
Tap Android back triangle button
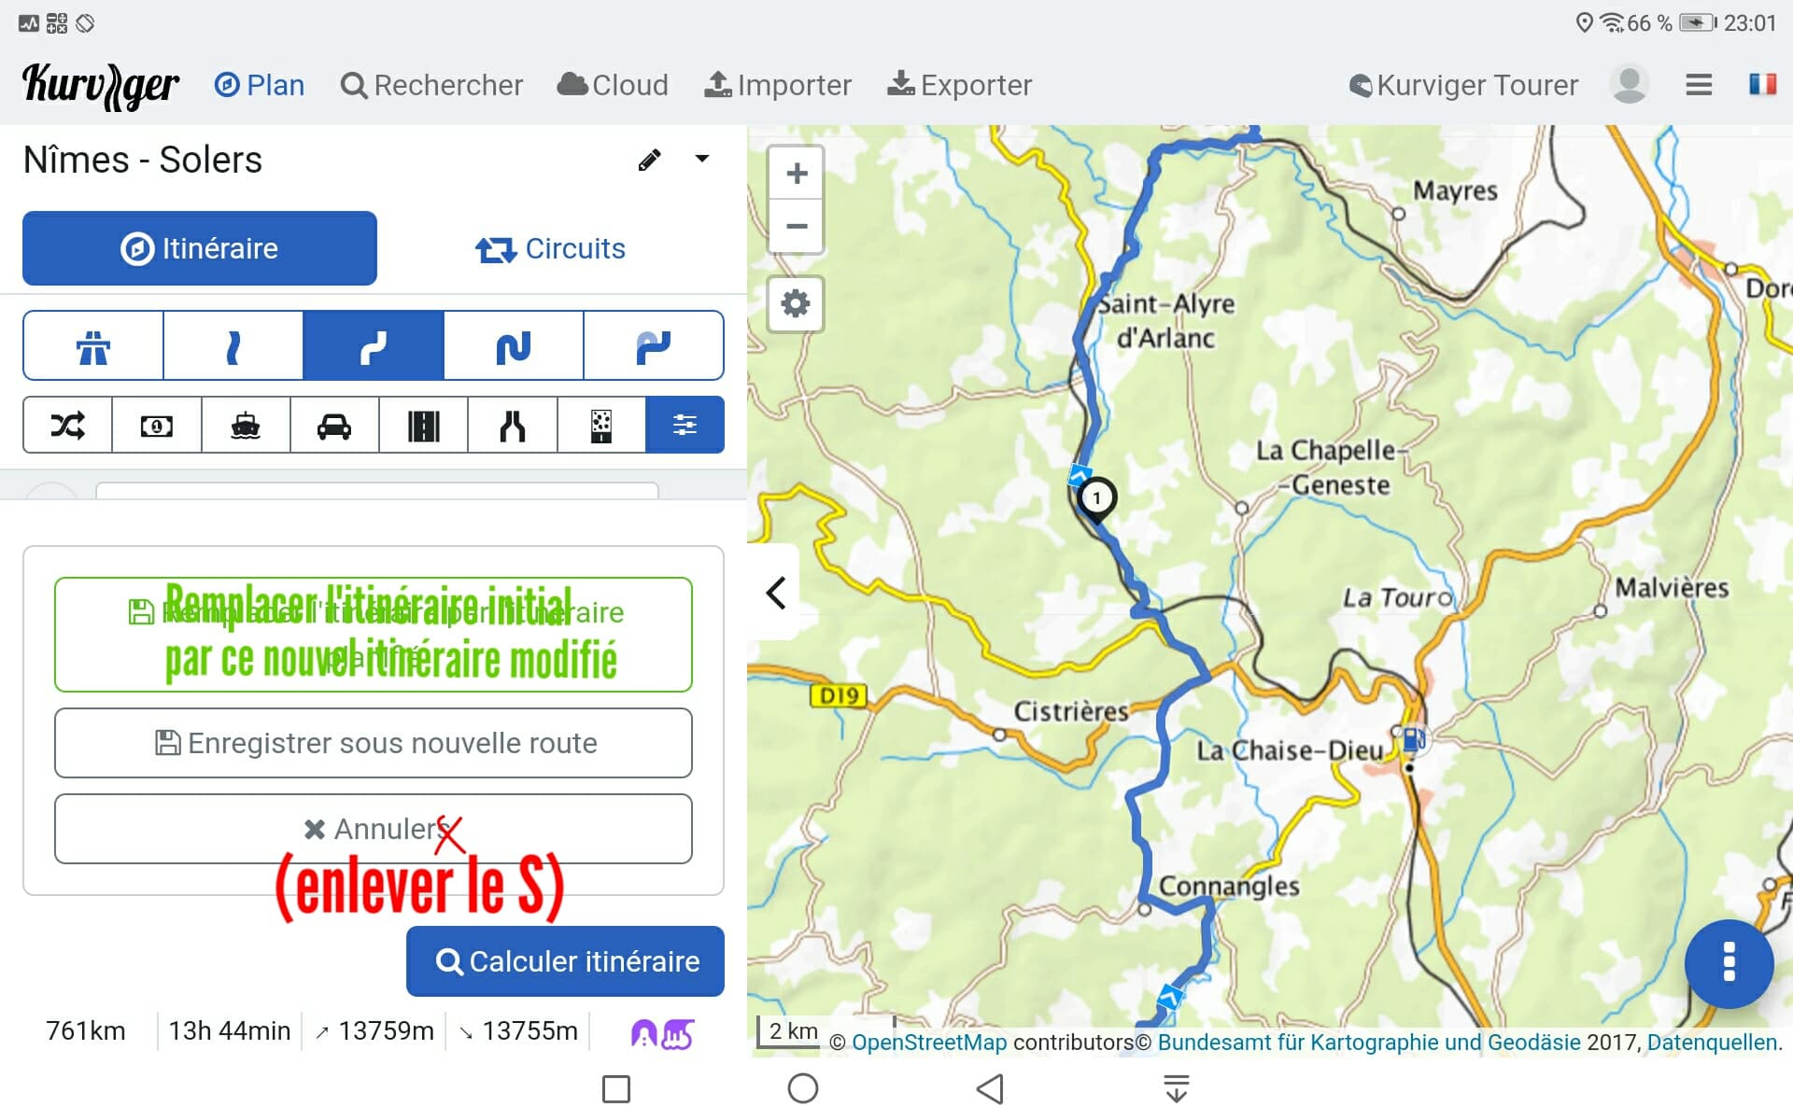coord(990,1088)
